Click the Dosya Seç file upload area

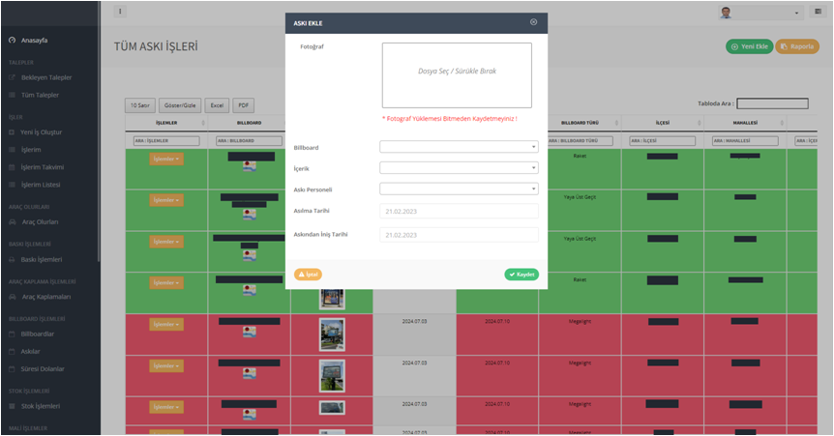click(457, 74)
